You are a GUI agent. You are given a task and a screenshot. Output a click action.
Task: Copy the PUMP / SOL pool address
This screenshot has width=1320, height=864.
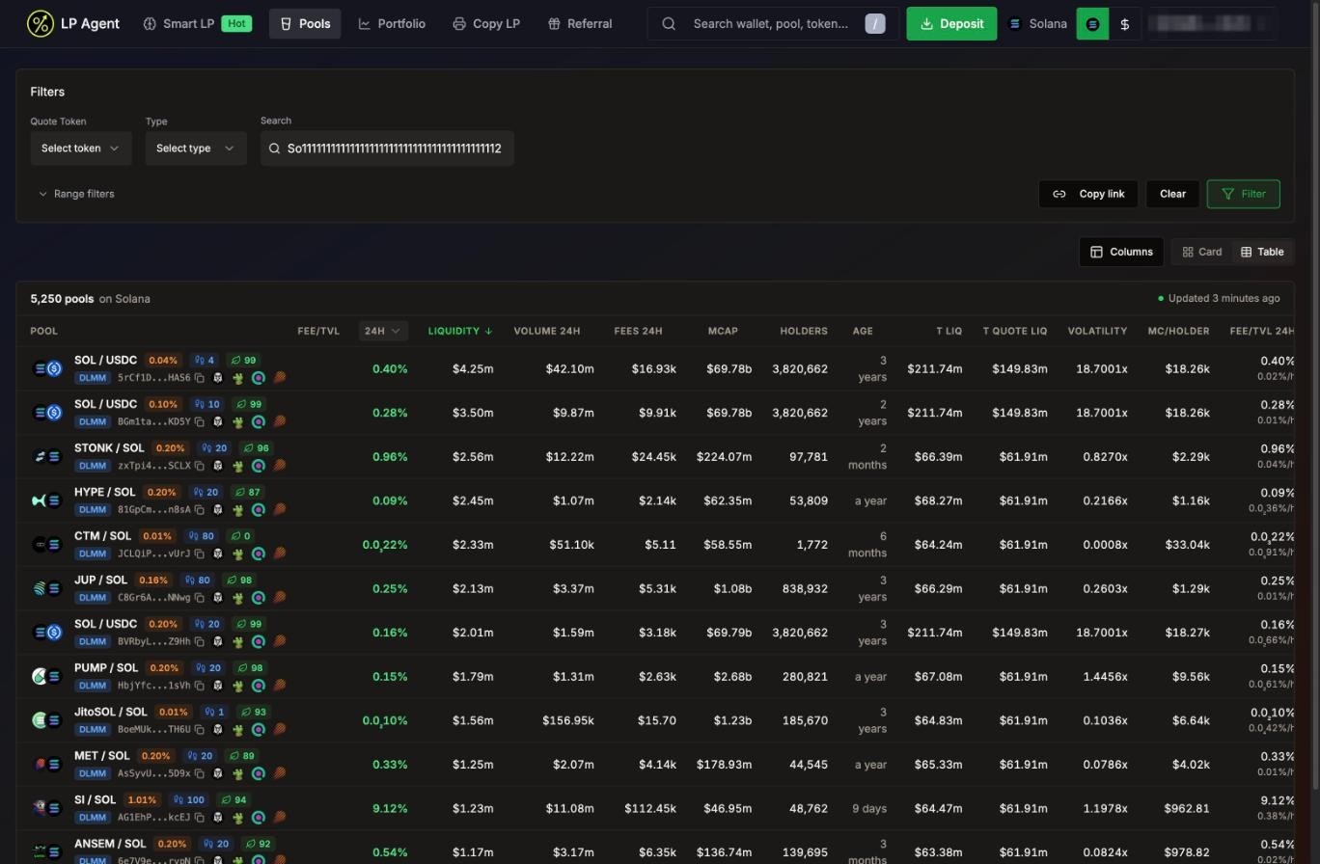[x=200, y=686]
